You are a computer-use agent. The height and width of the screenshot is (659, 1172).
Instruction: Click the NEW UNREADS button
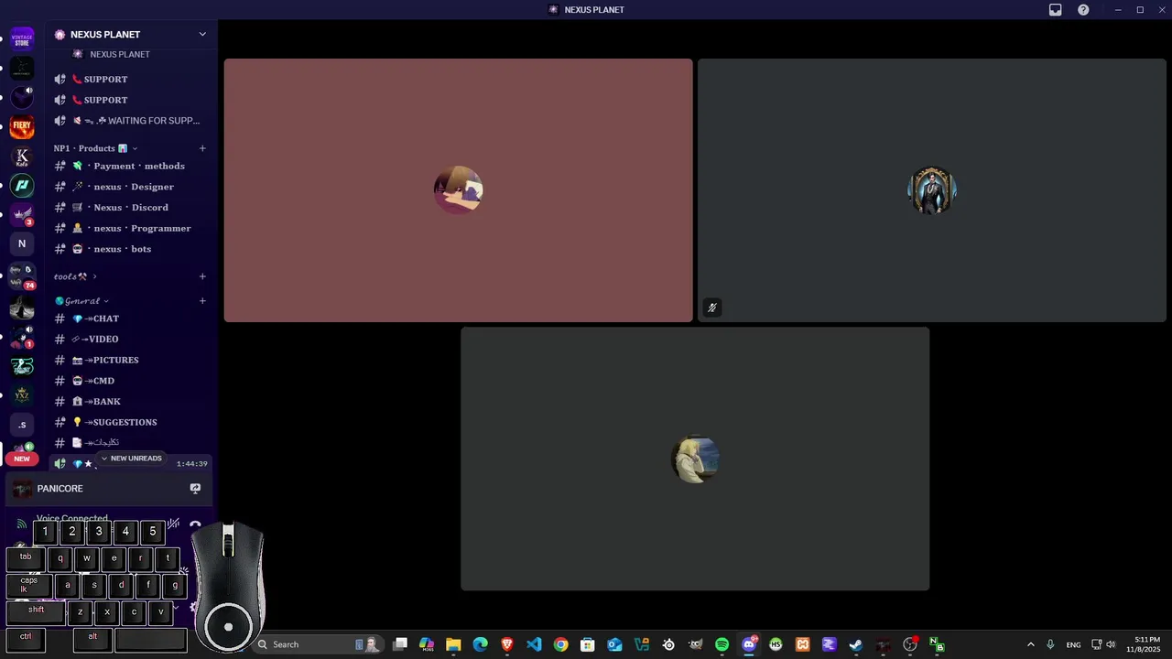click(x=131, y=459)
